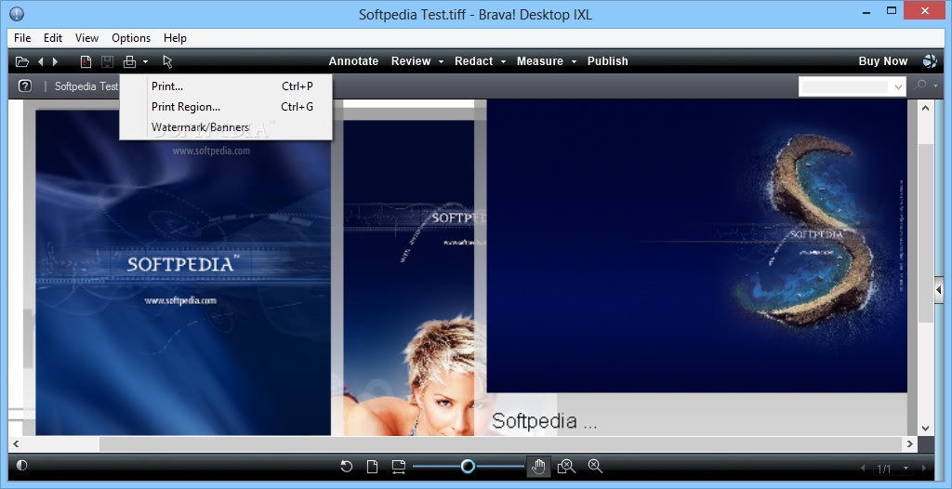The image size is (952, 489).
Task: Click the Review button
Action: click(x=411, y=61)
